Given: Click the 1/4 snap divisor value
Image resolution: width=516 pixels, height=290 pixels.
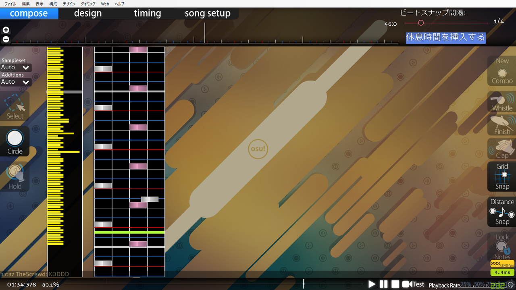Looking at the screenshot, I should tap(499, 21).
